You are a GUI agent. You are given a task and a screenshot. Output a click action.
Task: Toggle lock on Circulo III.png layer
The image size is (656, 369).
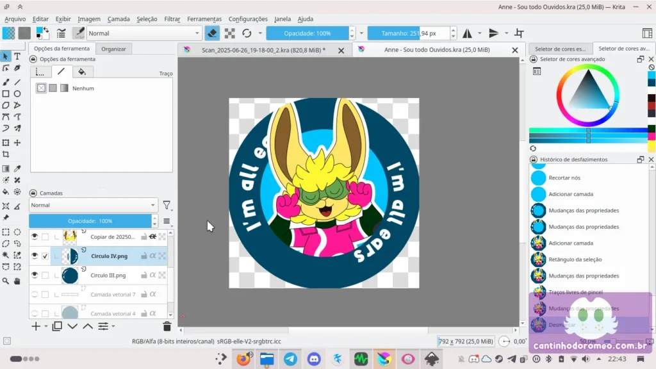pos(144,275)
